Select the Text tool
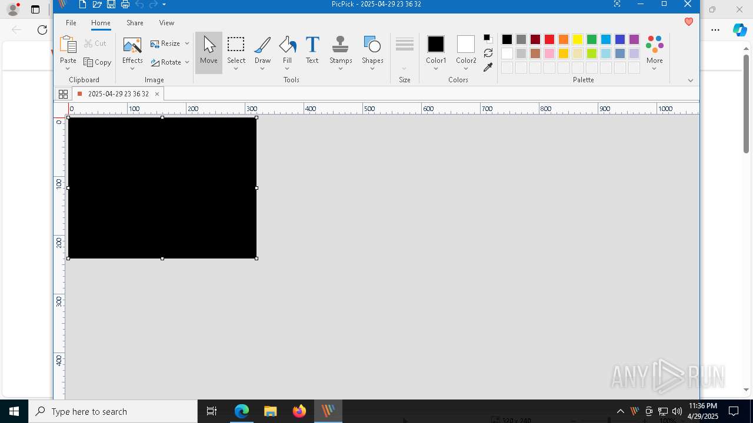753x423 pixels. click(x=312, y=50)
